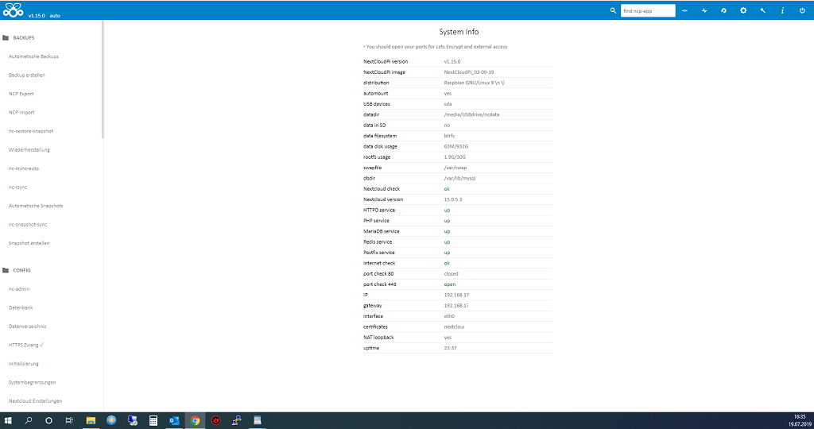
Task: Open Snapshot erstellen in the sidebar
Action: (29, 243)
